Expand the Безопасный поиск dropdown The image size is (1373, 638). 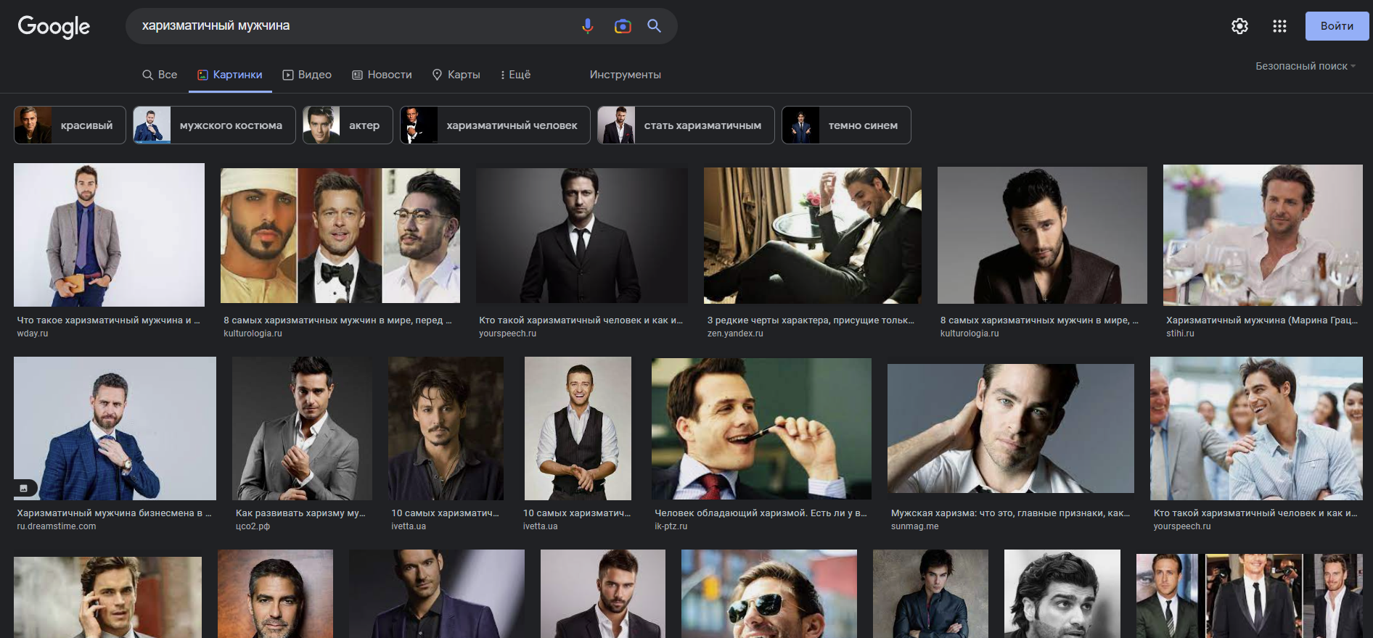click(x=1305, y=66)
